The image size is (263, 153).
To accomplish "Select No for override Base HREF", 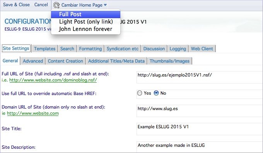I will [x=156, y=93].
